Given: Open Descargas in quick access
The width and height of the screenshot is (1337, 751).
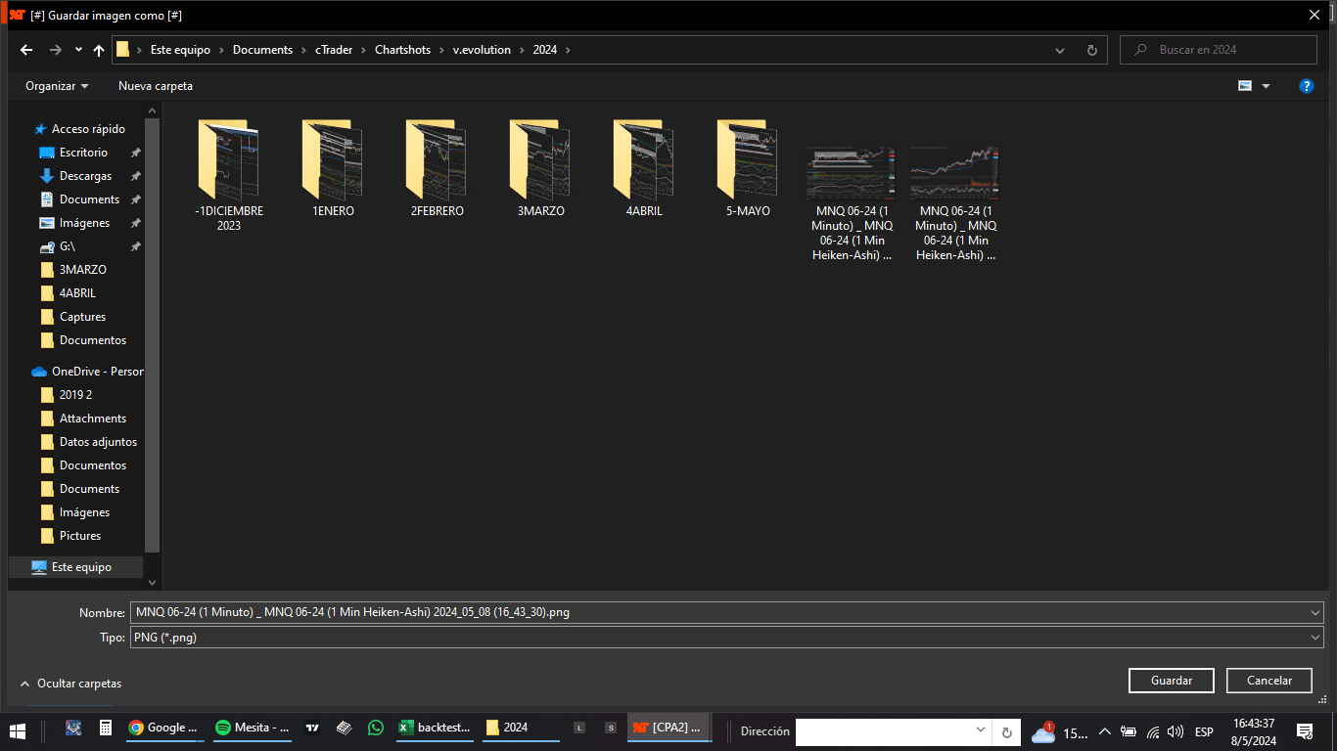Looking at the screenshot, I should [85, 176].
